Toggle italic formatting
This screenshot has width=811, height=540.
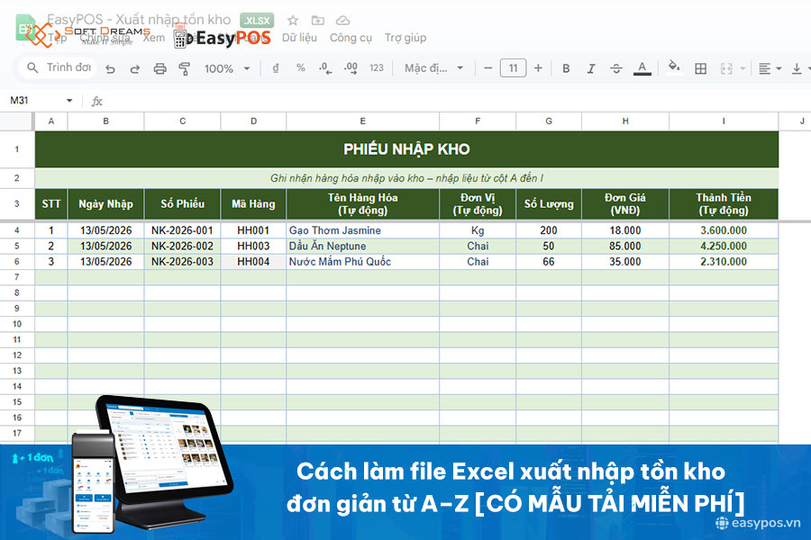[x=591, y=68]
